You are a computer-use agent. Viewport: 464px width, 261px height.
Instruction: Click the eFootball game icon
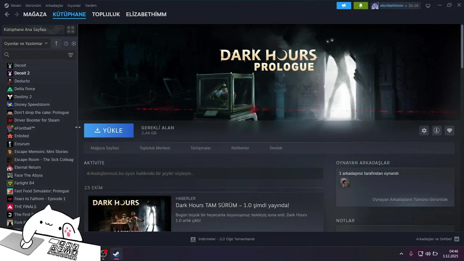[10, 128]
